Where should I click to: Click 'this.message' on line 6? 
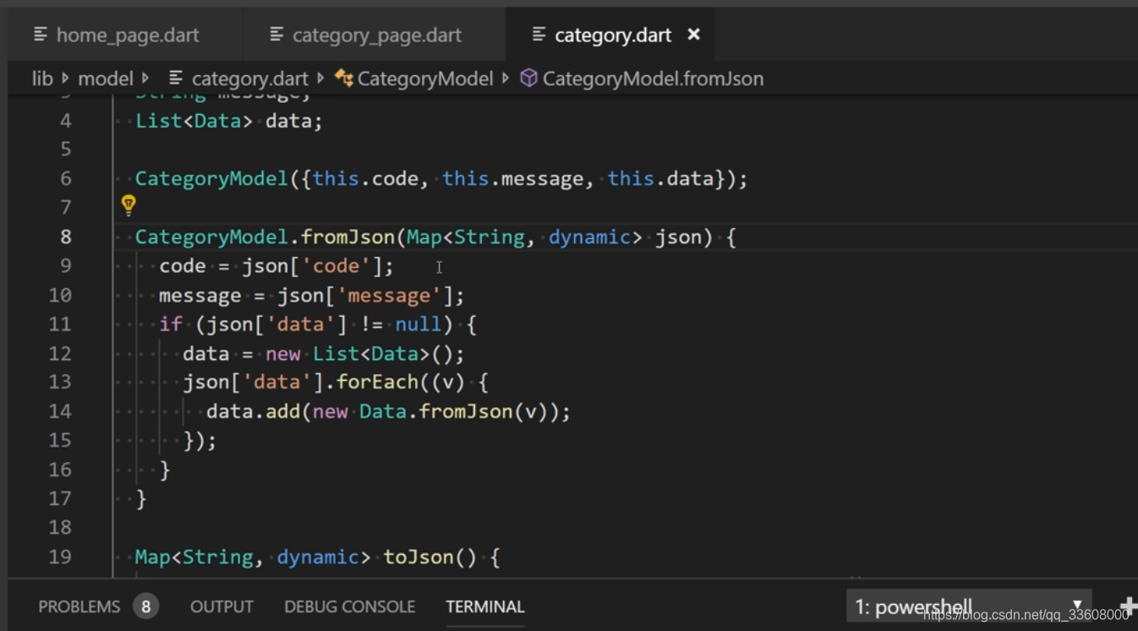pyautogui.click(x=512, y=179)
